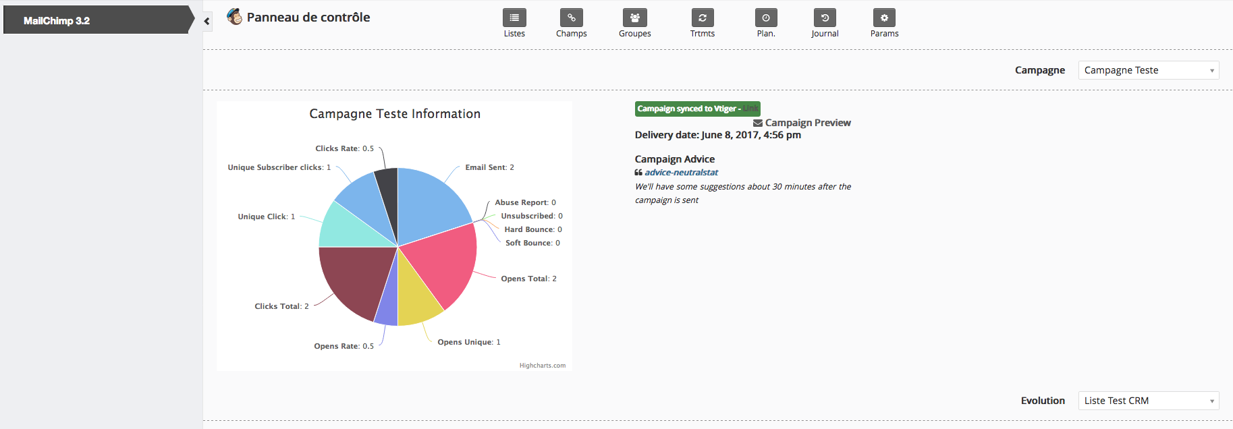Screen dimensions: 1233x429
Task: Open the Campagne Teste dropdown
Action: pos(1148,70)
